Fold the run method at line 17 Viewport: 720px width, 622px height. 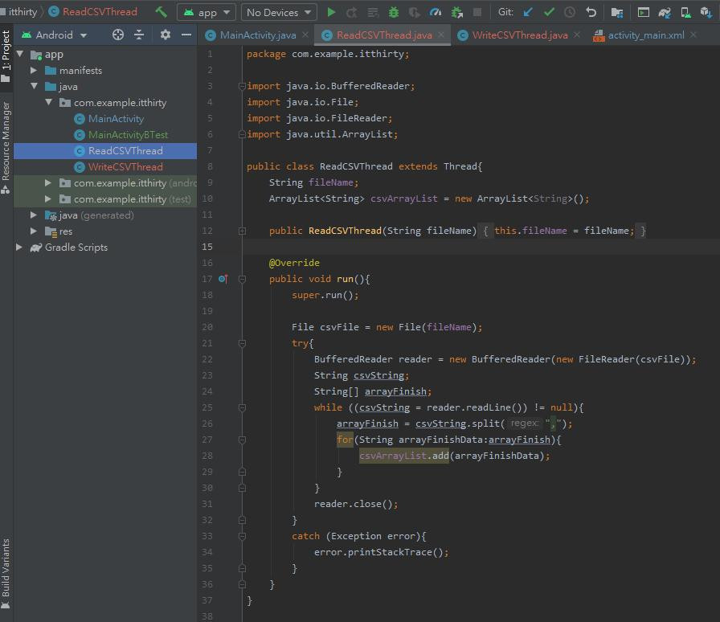(x=242, y=279)
